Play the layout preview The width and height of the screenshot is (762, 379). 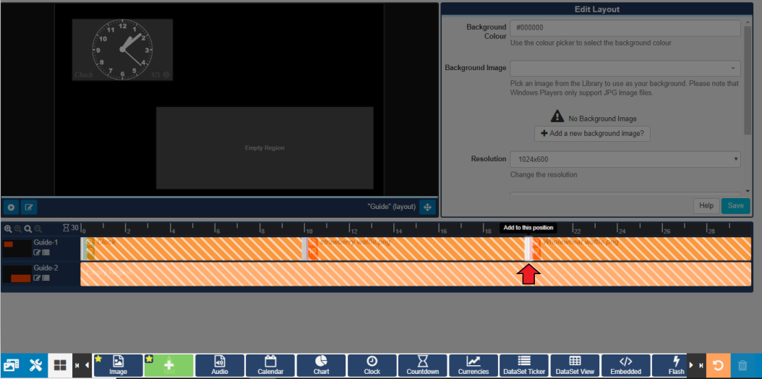pyautogui.click(x=11, y=207)
